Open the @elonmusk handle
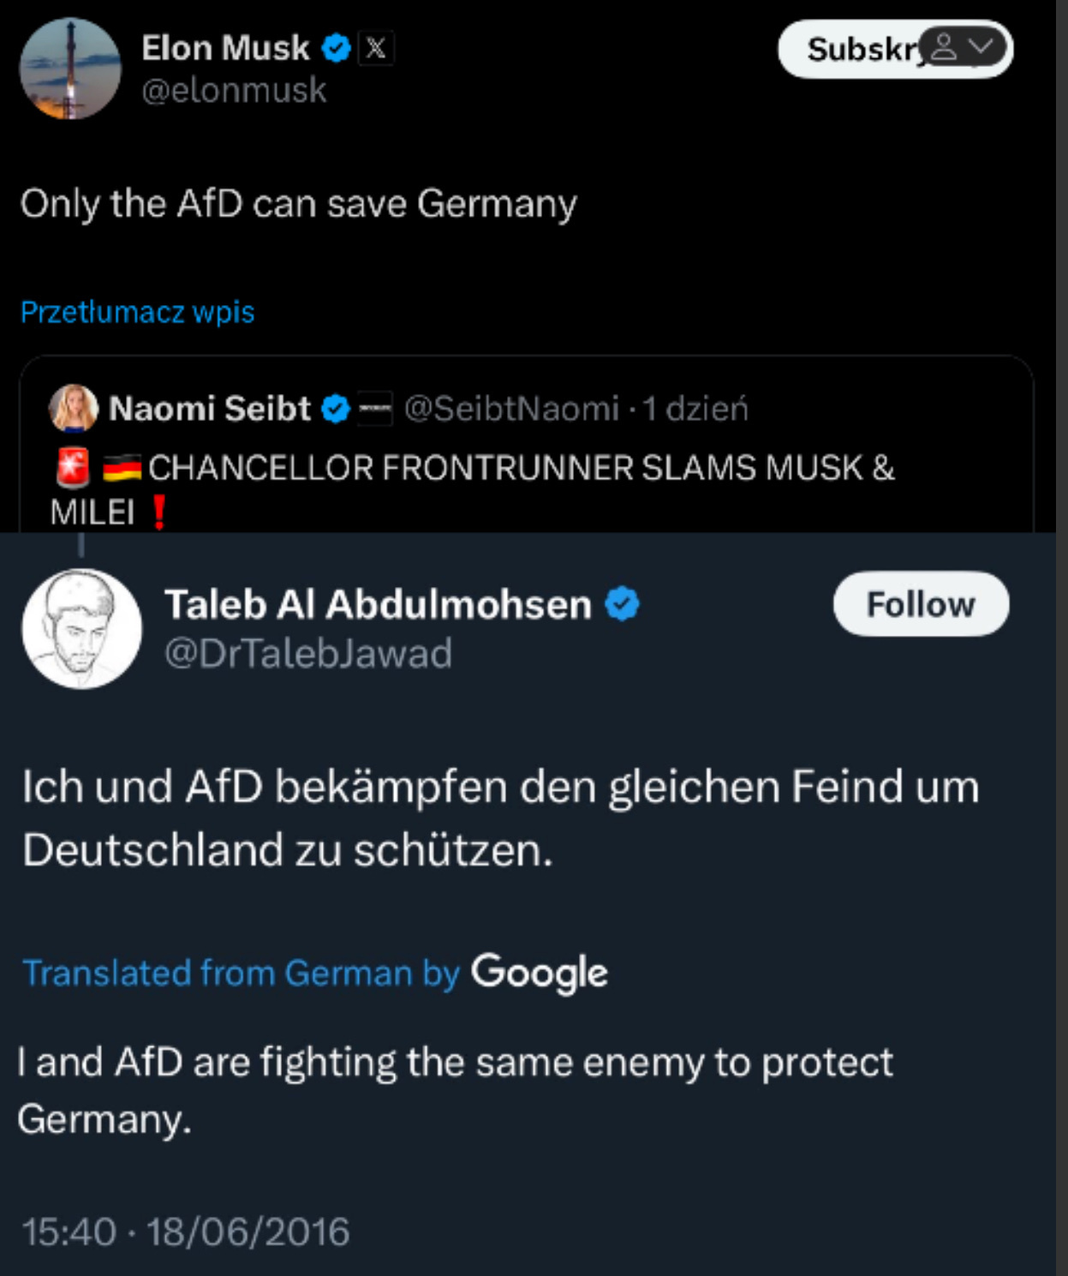This screenshot has width=1068, height=1276. [234, 90]
